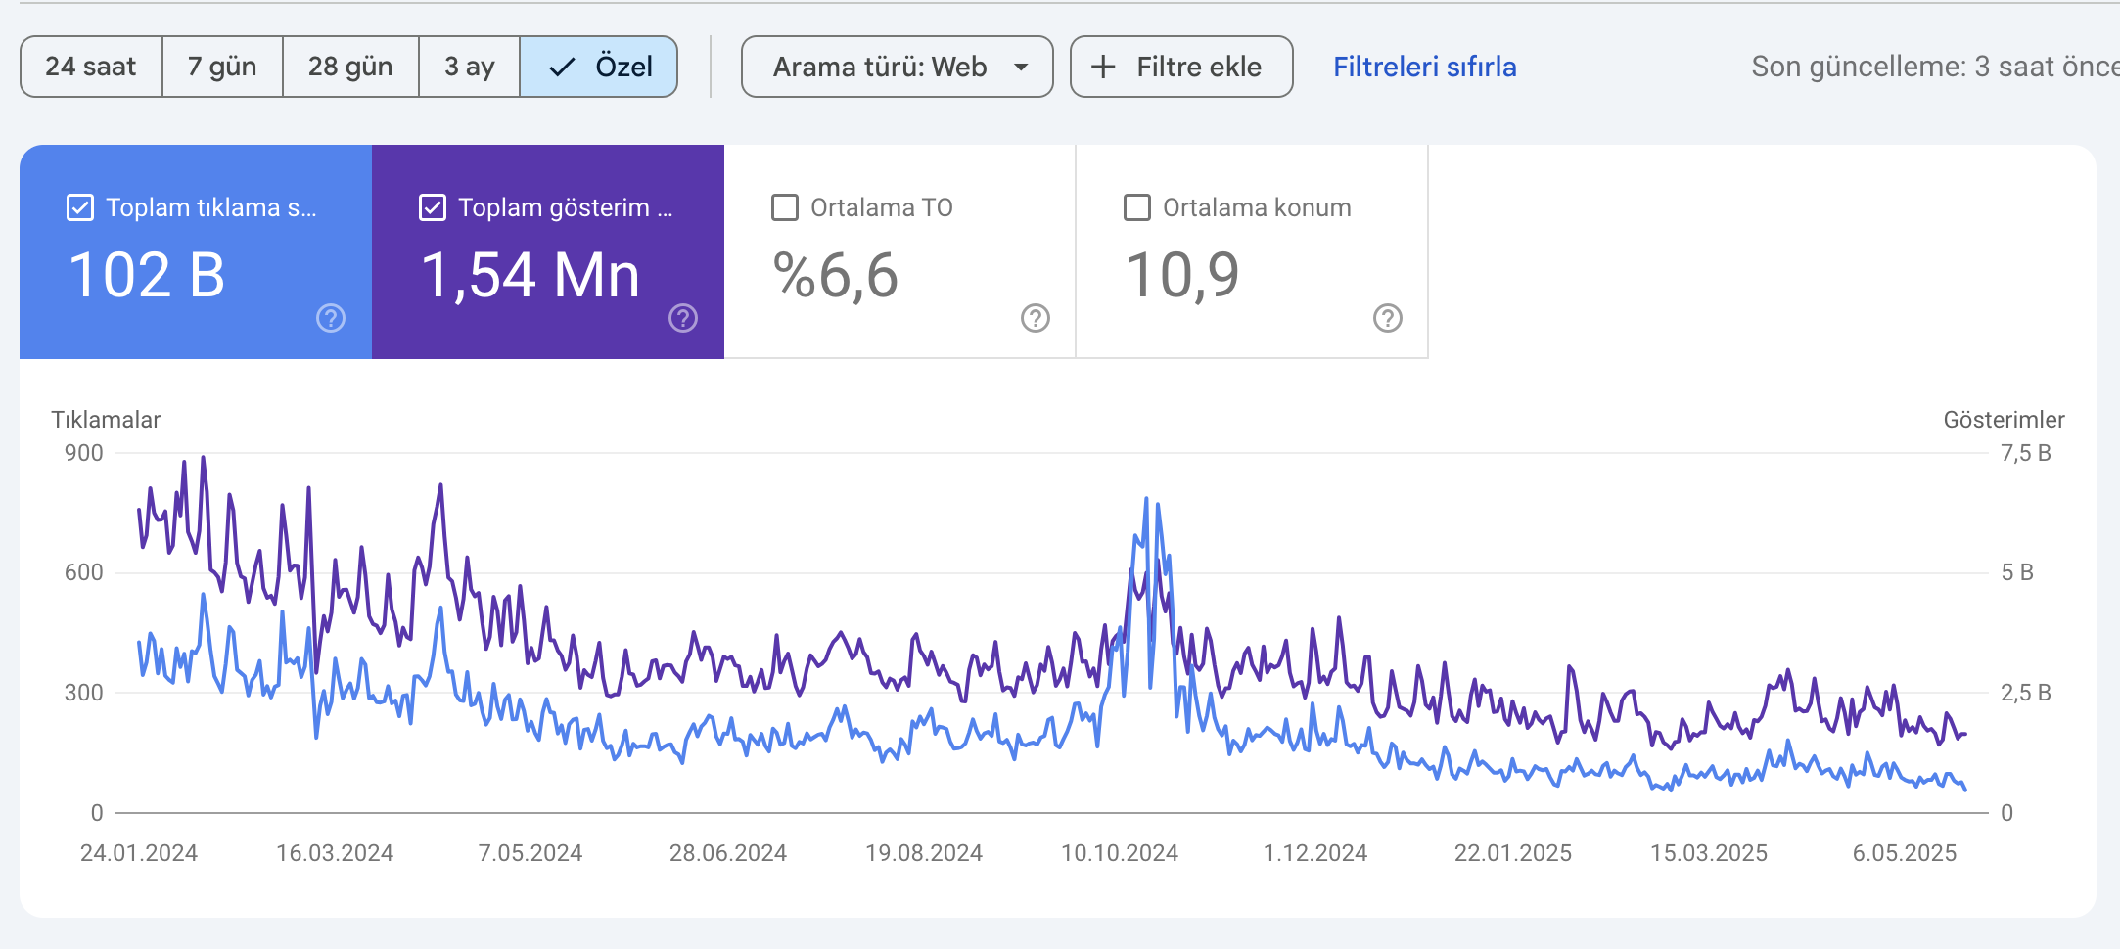This screenshot has width=2120, height=949.
Task: Click the Gösterimler axis label
Action: pyautogui.click(x=2004, y=420)
